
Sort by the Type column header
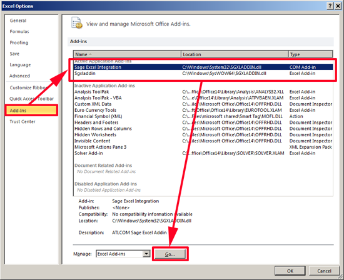tap(310, 54)
